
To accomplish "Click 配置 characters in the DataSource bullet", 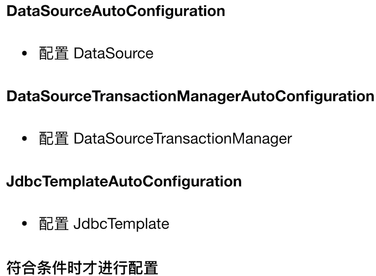I will [54, 53].
